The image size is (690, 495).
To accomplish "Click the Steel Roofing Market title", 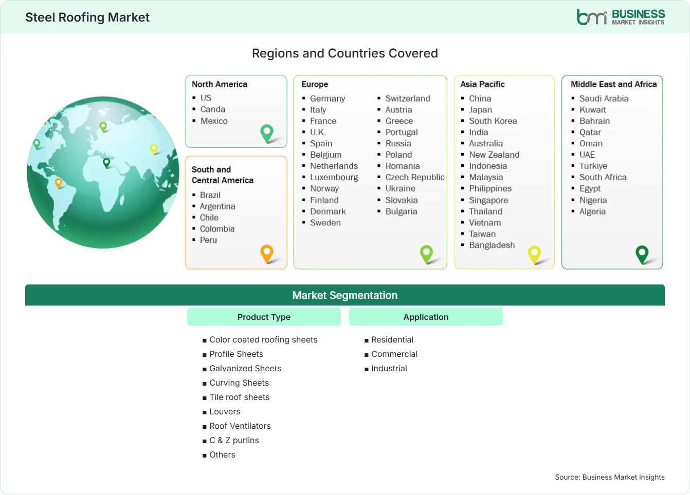I will click(87, 17).
